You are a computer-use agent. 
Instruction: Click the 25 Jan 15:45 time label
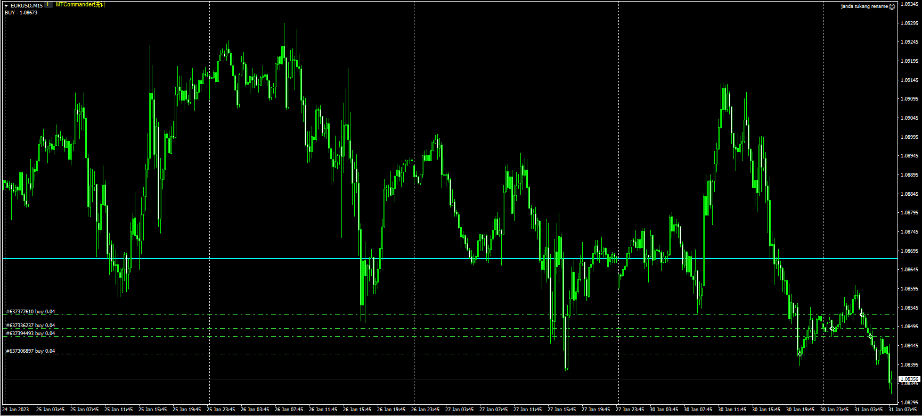[153, 410]
